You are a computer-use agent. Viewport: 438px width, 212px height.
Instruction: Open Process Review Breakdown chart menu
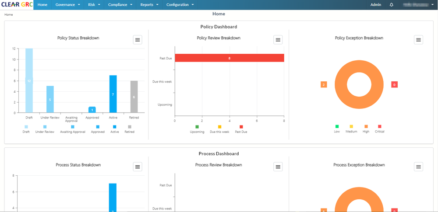(x=278, y=167)
